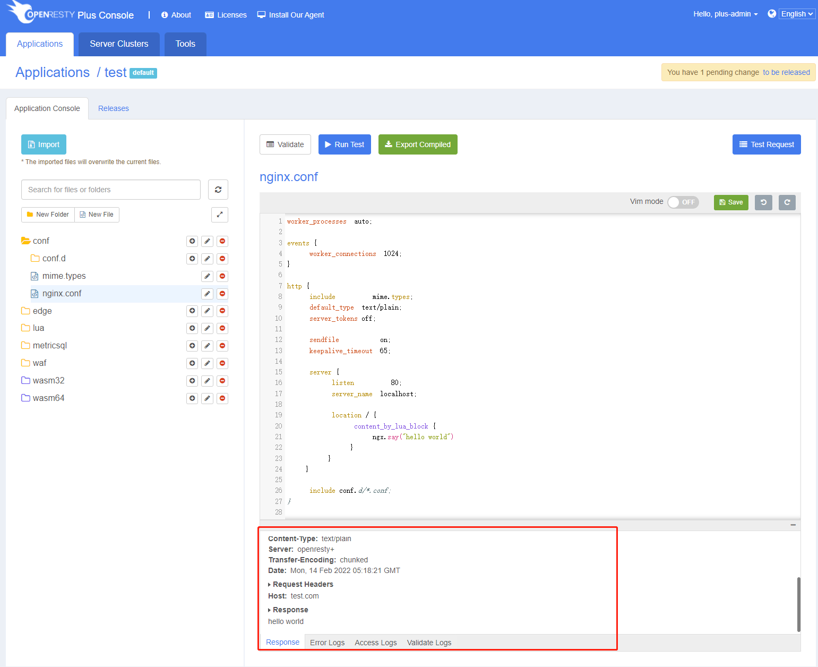The image size is (818, 667).
Task: Add item to conf folder
Action: click(192, 241)
